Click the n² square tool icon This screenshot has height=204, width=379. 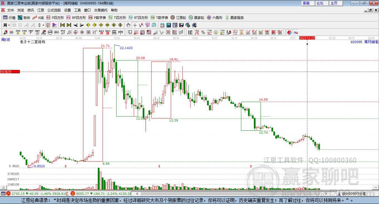coord(63,32)
